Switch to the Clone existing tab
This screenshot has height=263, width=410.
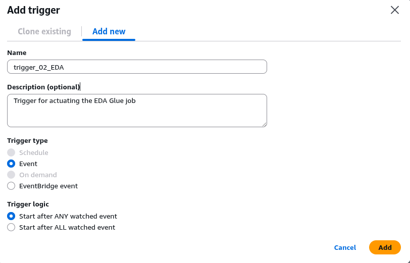[x=44, y=31]
